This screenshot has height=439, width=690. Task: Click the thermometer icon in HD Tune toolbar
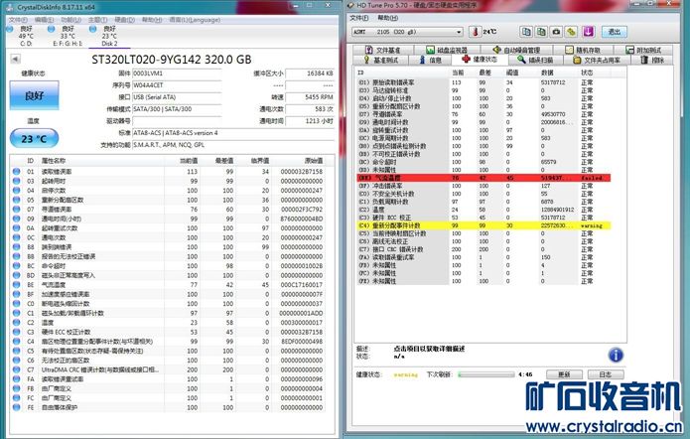(475, 32)
